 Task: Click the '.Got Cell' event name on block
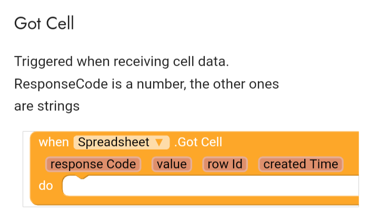click(198, 142)
